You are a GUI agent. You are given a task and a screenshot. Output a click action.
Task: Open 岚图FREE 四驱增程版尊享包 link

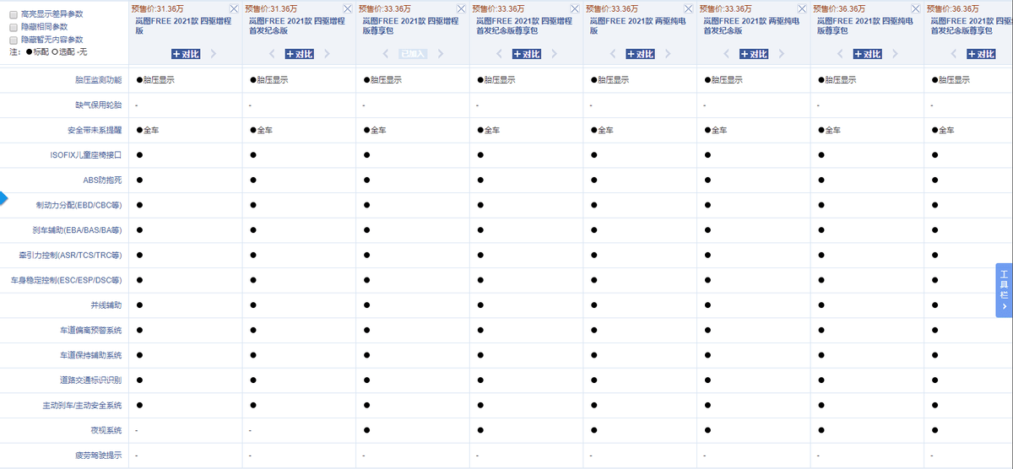click(409, 25)
